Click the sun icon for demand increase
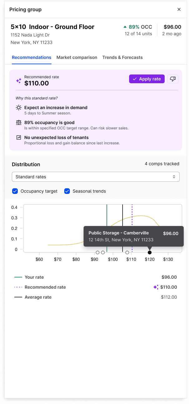 19,108
